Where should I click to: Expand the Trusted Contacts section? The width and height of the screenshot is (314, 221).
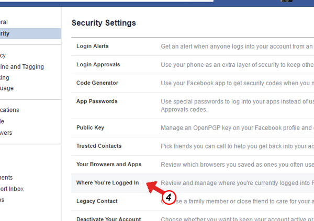[193, 146]
